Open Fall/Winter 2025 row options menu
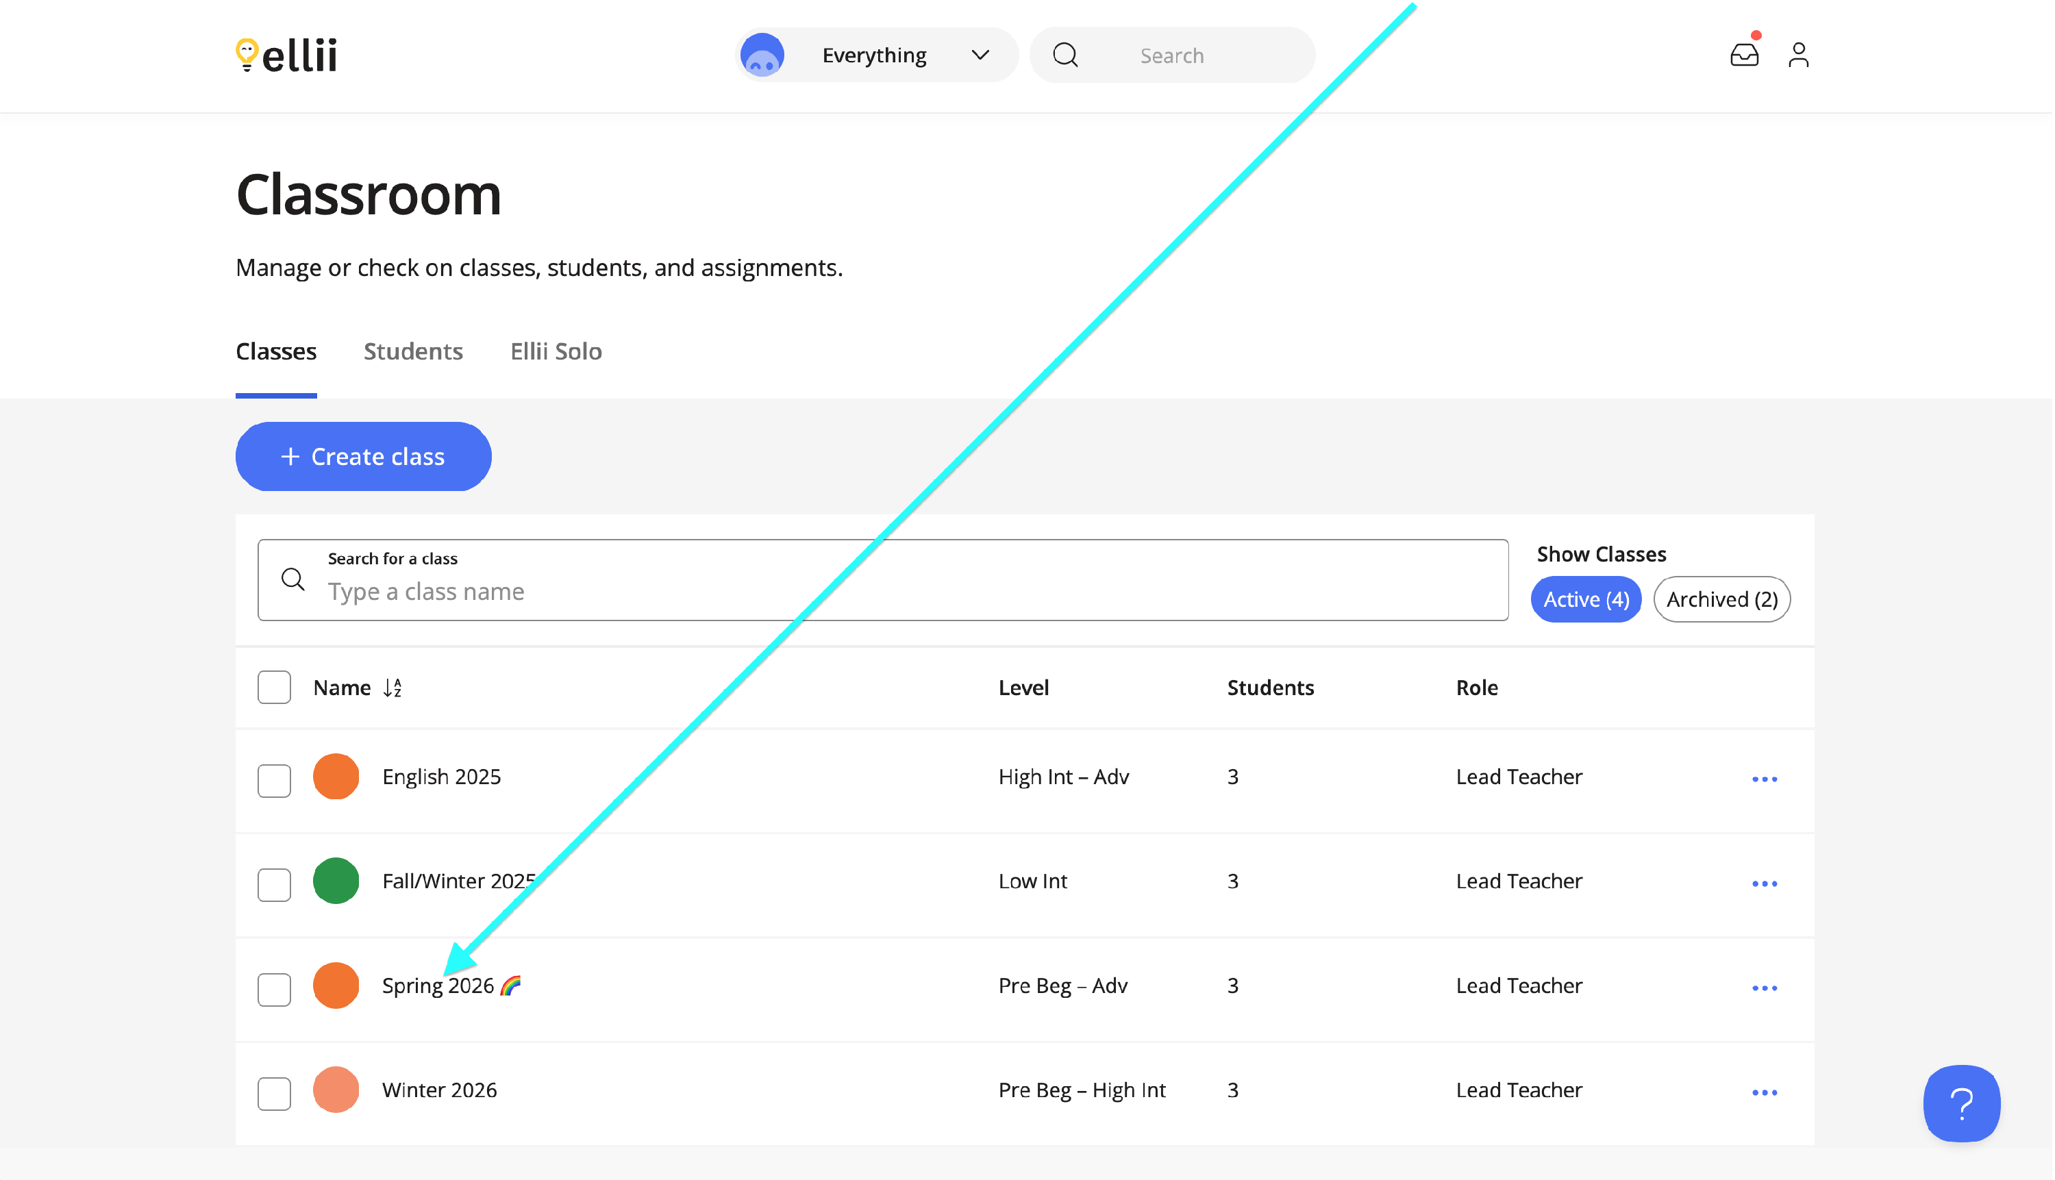 (x=1764, y=884)
